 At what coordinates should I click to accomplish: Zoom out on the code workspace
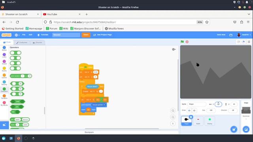[173, 117]
